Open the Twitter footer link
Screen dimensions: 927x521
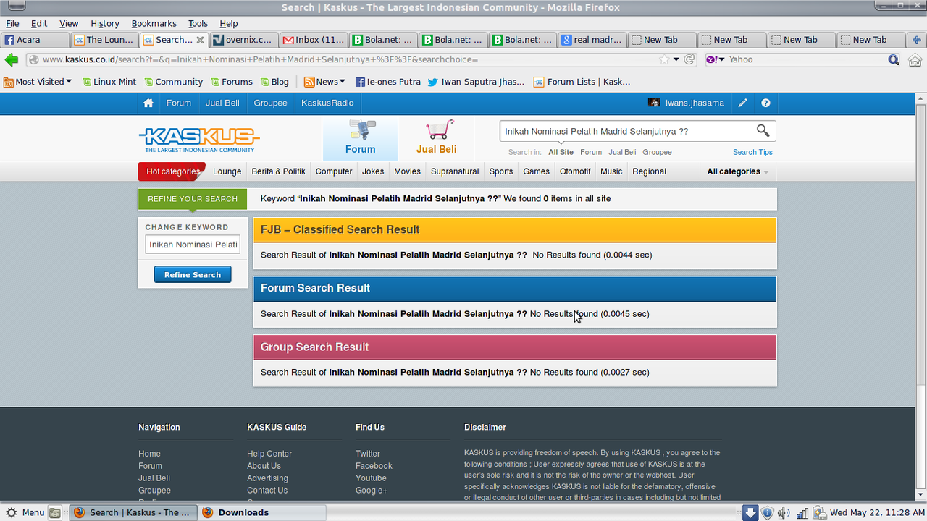[368, 454]
